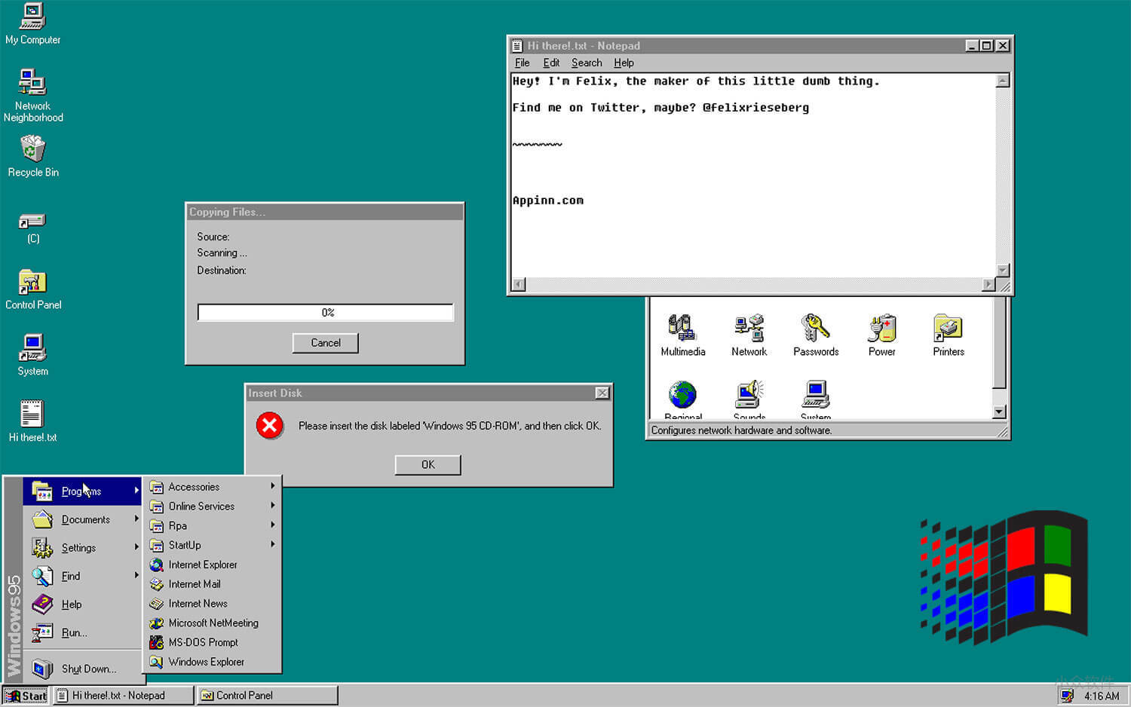Switch to Control Panel via the taskbar
The image size is (1131, 707).
[266, 694]
